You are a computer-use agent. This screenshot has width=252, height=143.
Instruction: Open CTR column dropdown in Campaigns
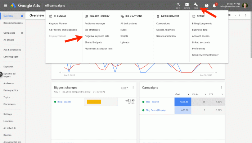pos(222,94)
